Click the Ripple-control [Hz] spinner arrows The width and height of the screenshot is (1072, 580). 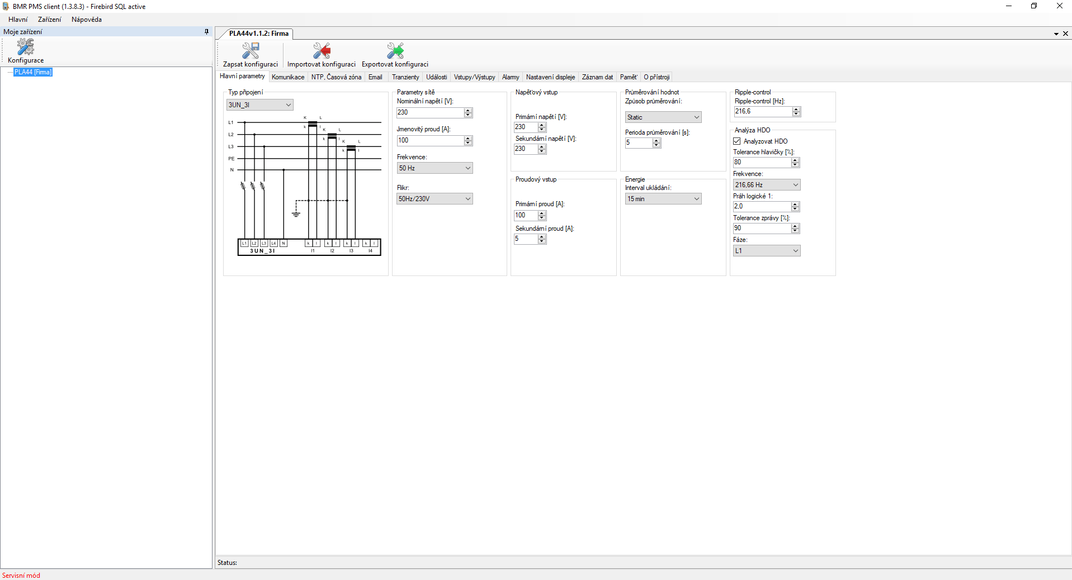pos(796,112)
